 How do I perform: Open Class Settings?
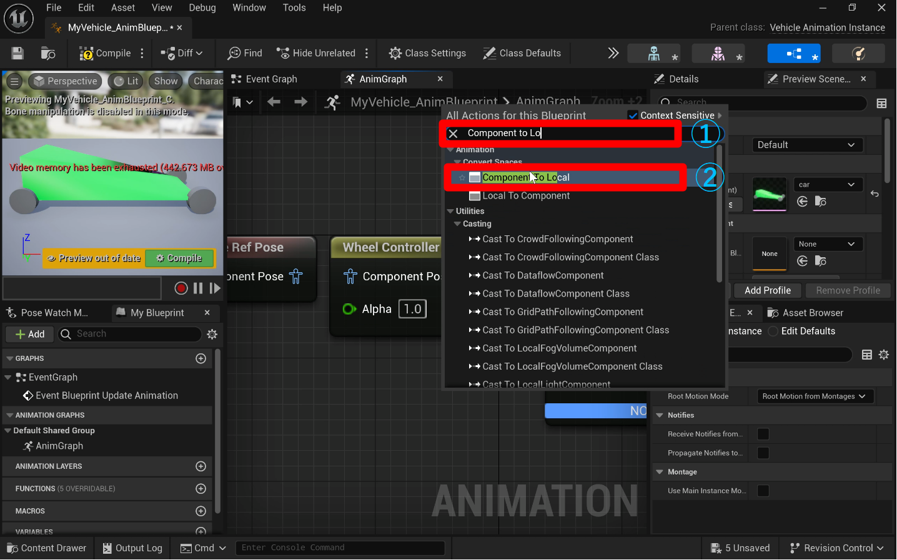click(427, 54)
